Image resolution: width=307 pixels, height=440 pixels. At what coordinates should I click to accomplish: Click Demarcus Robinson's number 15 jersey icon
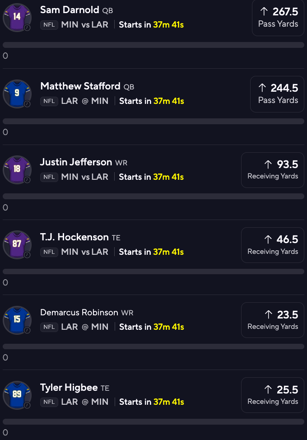[17, 320]
